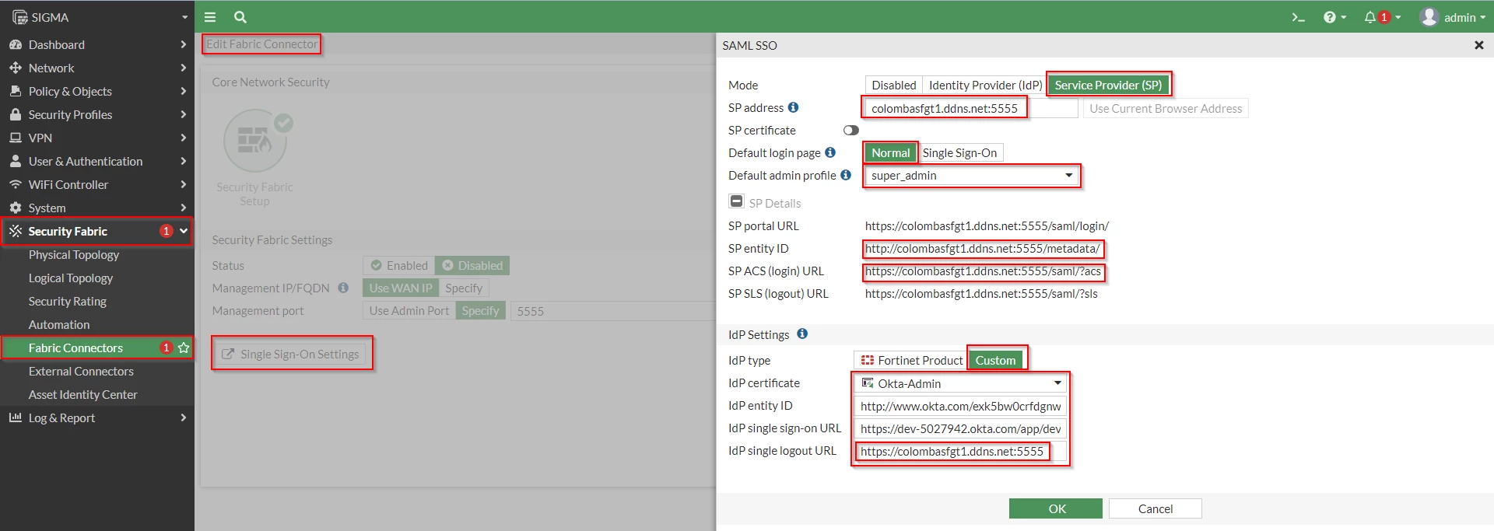Screen dimensions: 1494x531
Task: Click the System gear icon
Action: click(15, 208)
